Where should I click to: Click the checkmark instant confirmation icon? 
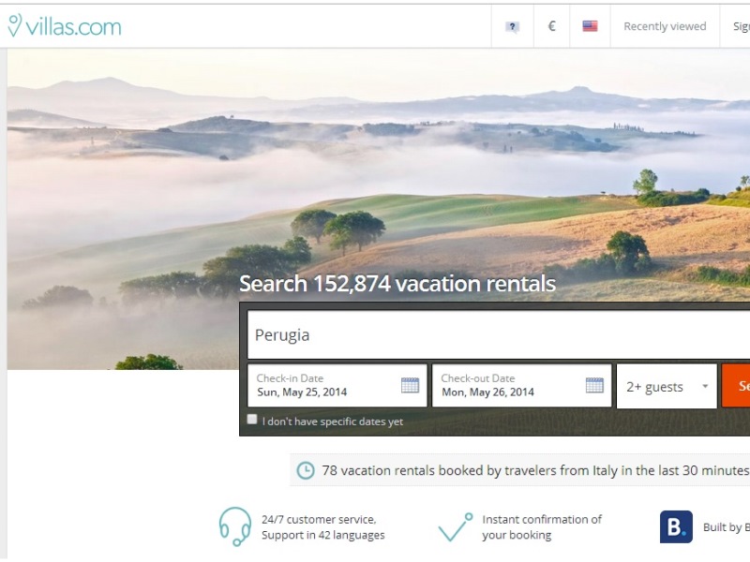(x=456, y=527)
